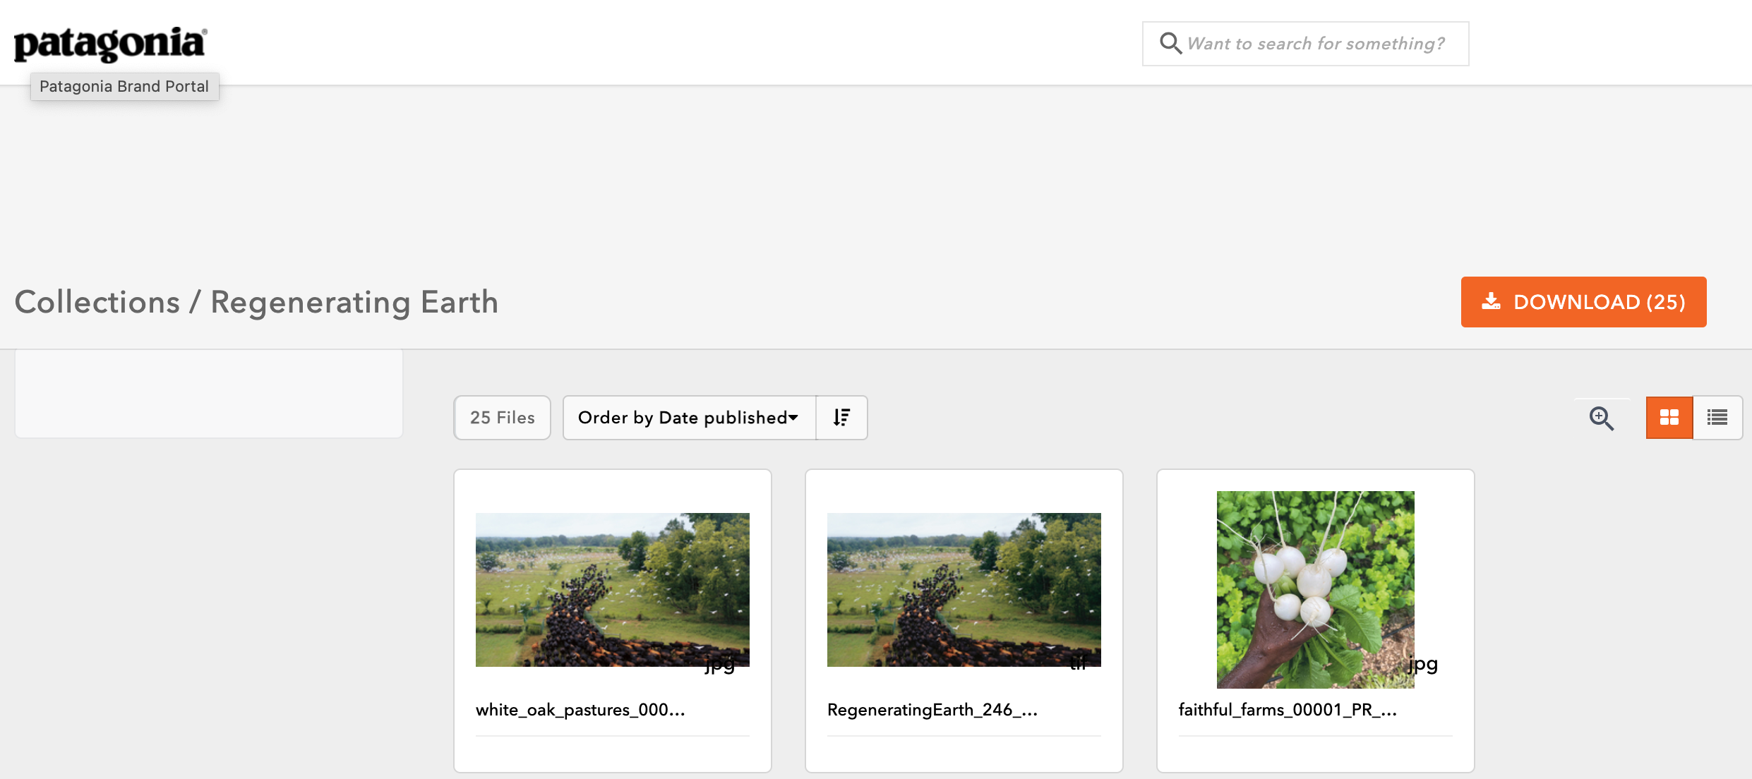1752x779 pixels.
Task: Click the Patagonia logo
Action: [x=110, y=44]
